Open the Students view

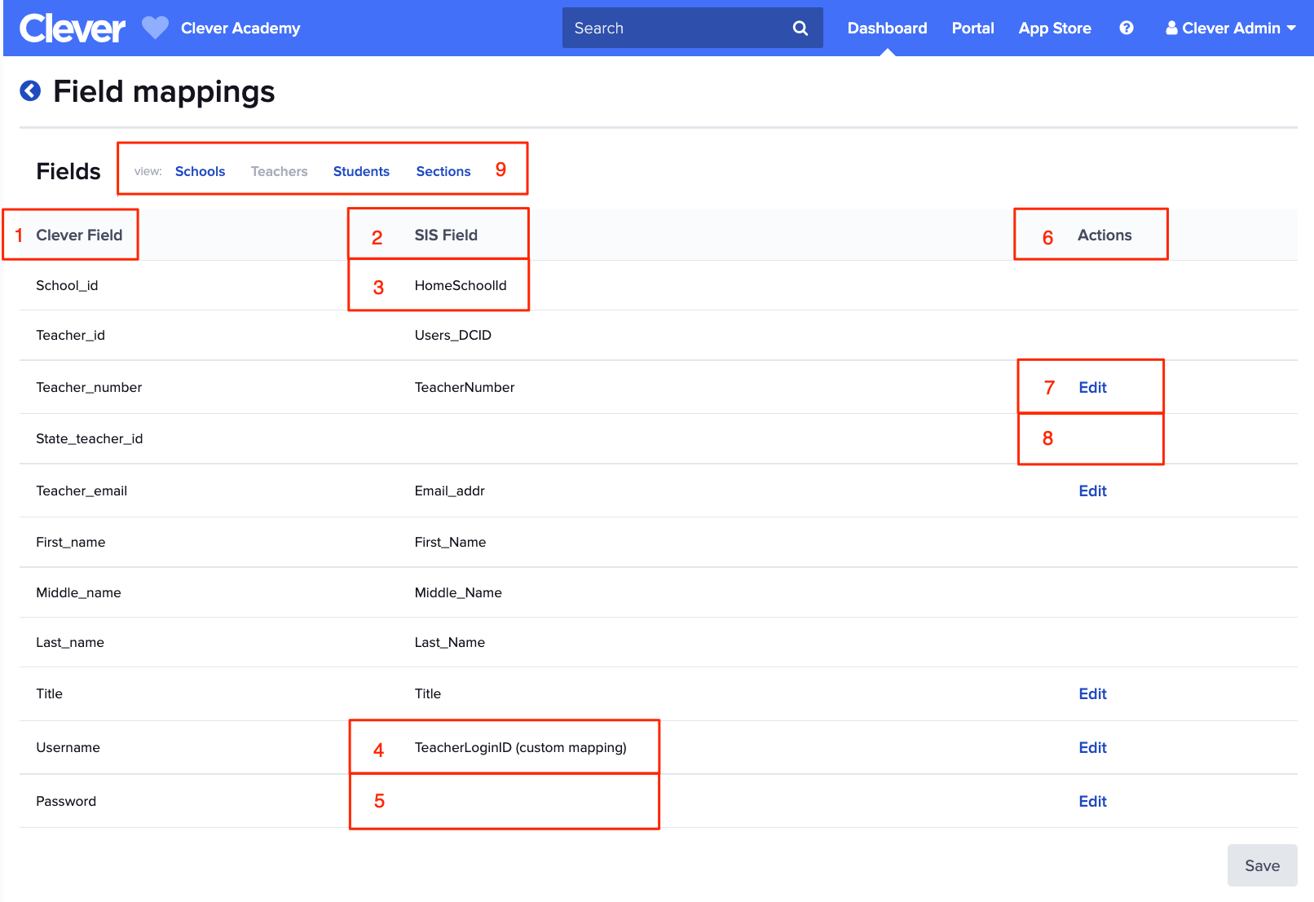coord(361,171)
